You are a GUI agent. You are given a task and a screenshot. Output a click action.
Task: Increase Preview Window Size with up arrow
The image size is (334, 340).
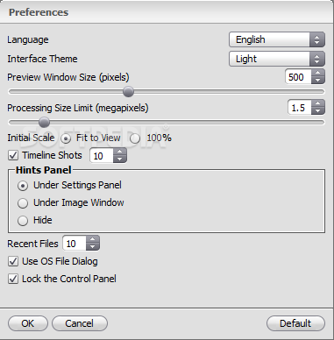pyautogui.click(x=318, y=74)
